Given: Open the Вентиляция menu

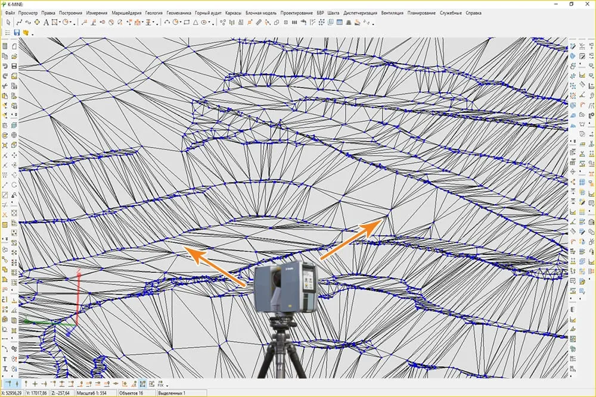Looking at the screenshot, I should (x=392, y=13).
